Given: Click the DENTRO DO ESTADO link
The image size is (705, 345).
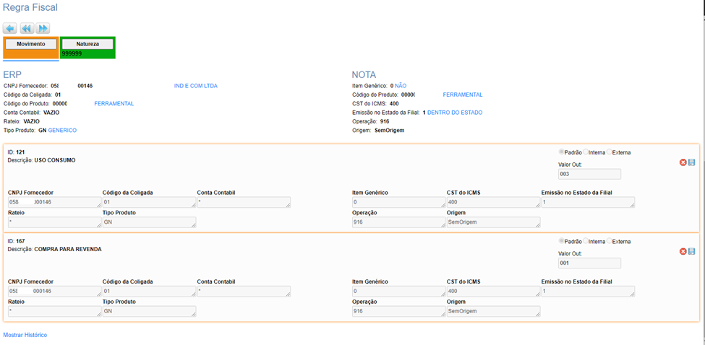Looking at the screenshot, I should 454,113.
